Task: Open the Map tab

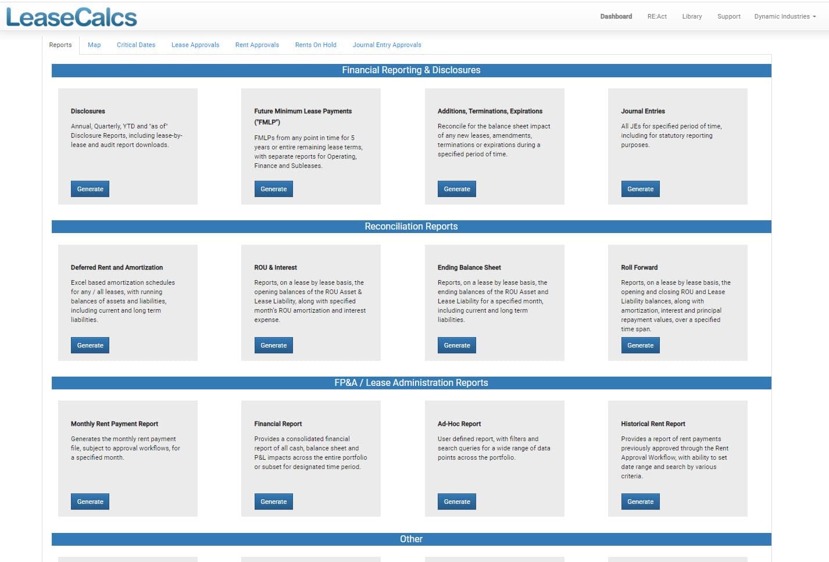Action: point(94,45)
